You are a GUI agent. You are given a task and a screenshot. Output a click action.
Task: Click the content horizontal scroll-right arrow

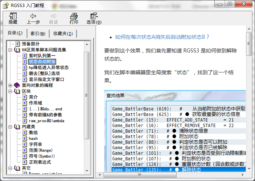tap(243, 175)
